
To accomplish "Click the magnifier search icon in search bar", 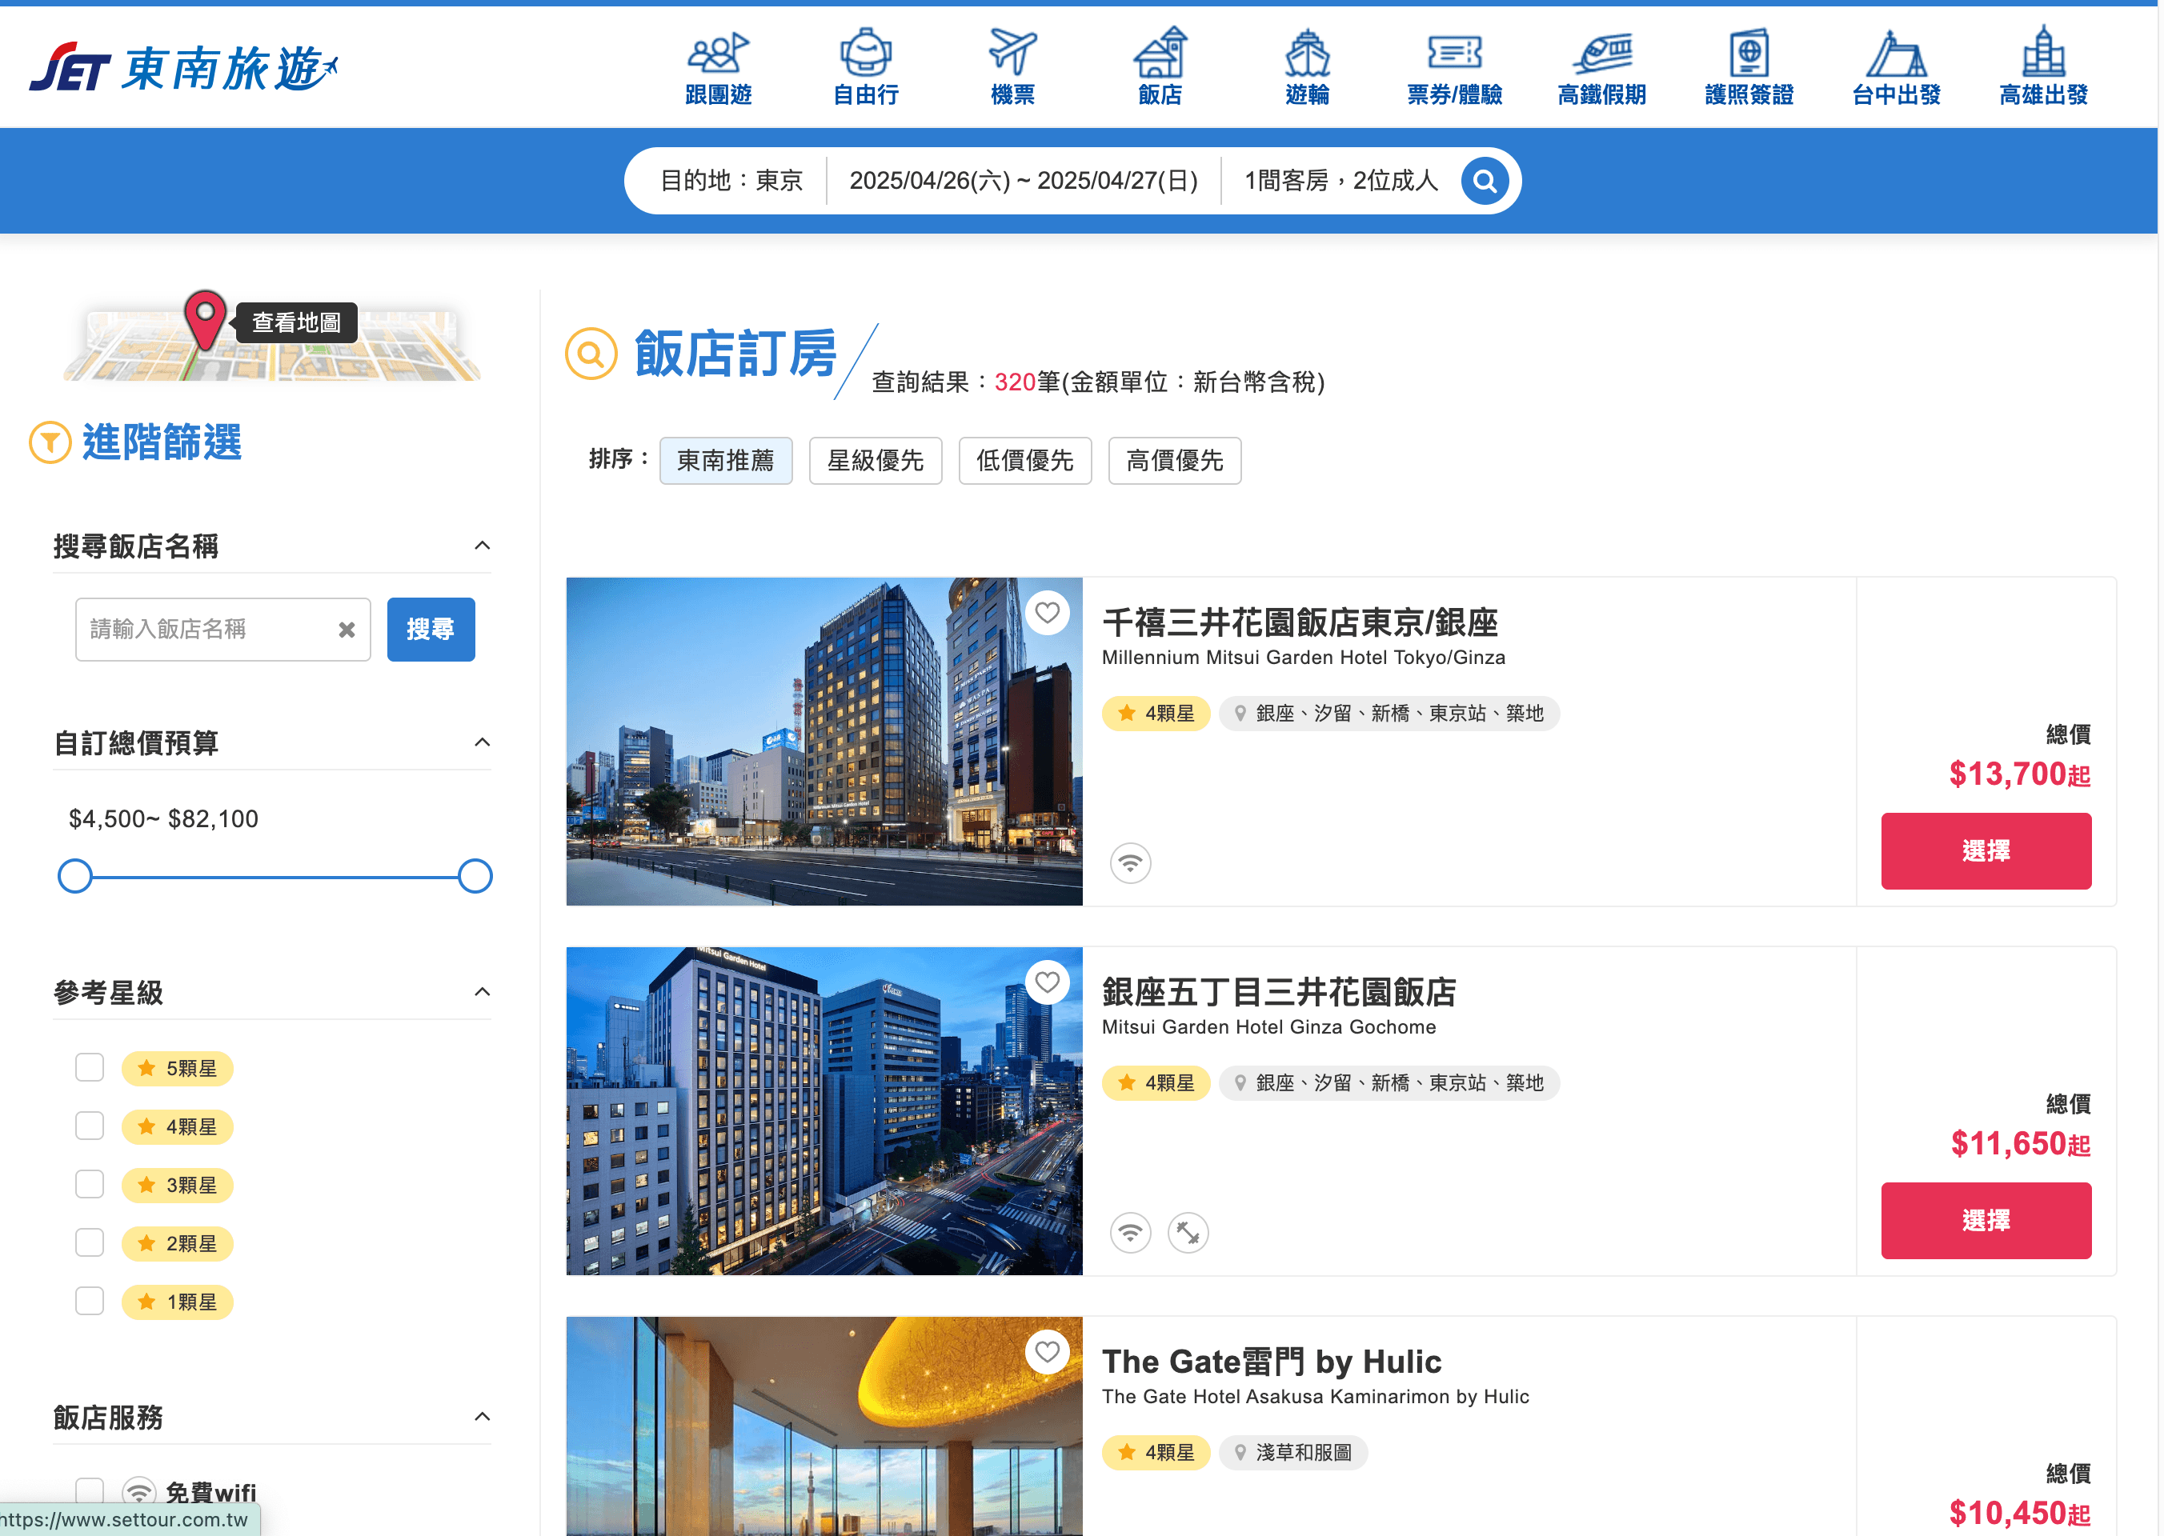I will 1484,181.
